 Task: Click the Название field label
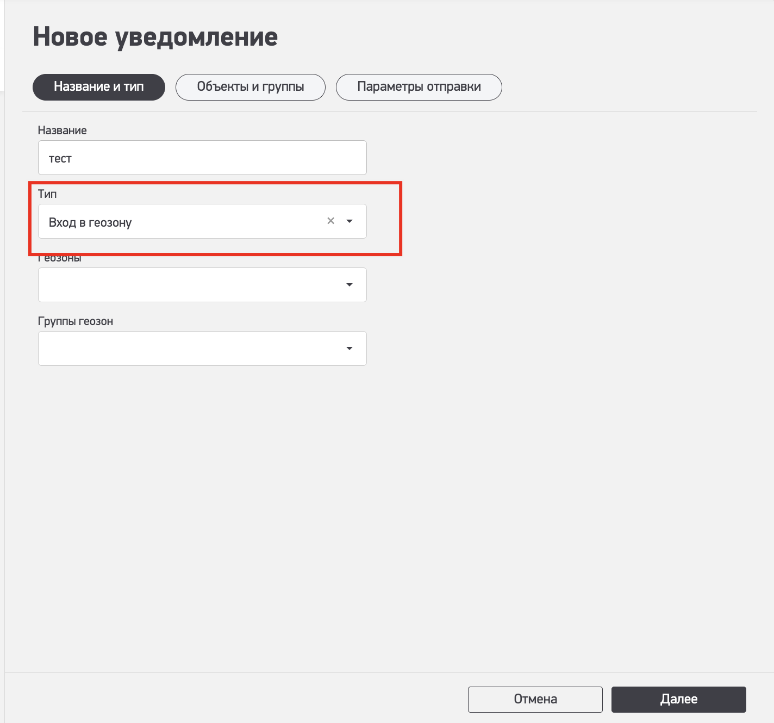[63, 130]
